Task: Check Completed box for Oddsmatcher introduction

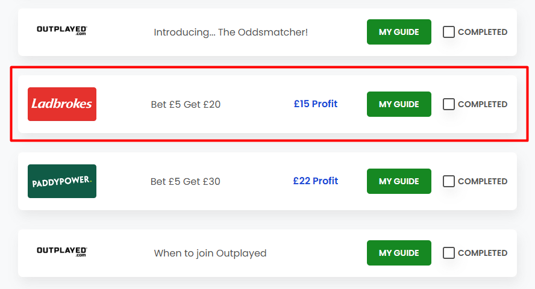Action: 448,32
